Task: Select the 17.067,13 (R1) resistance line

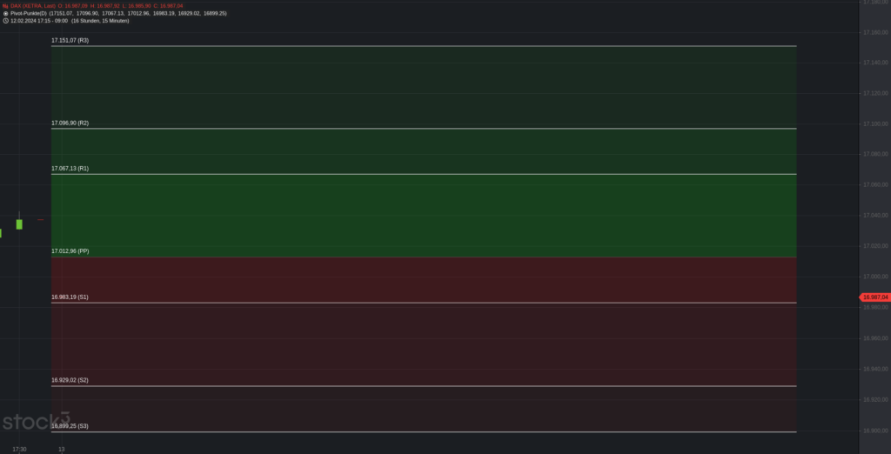Action: [x=424, y=174]
